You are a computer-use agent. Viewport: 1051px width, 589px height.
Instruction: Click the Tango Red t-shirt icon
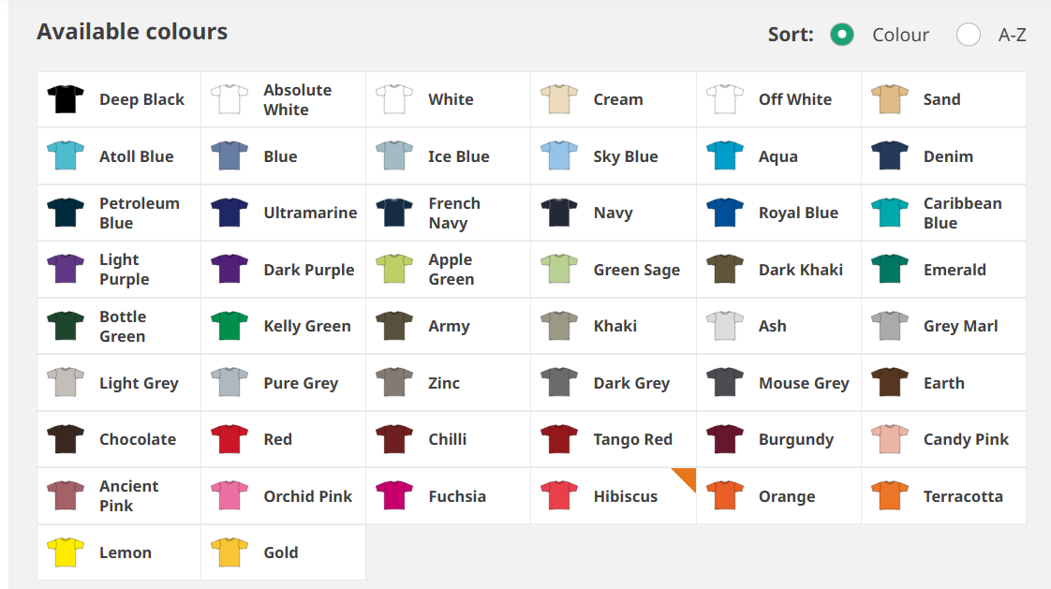[x=559, y=439]
